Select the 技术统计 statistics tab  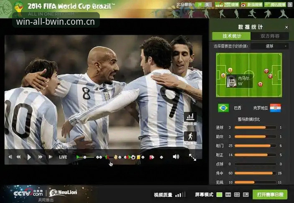tap(231, 36)
